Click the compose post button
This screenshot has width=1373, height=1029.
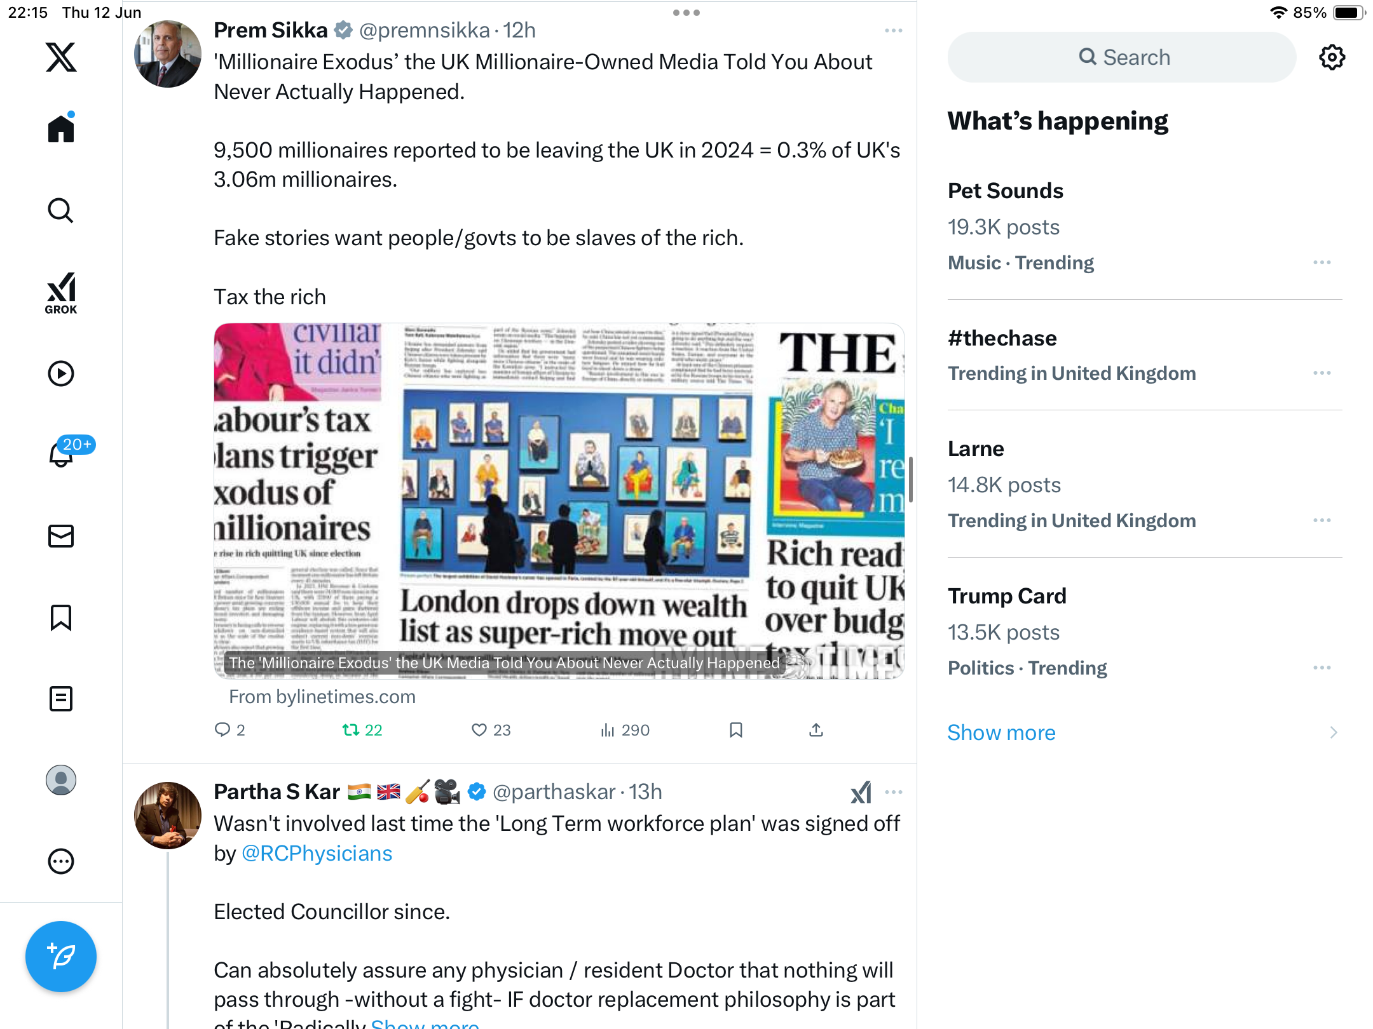pyautogui.click(x=61, y=956)
